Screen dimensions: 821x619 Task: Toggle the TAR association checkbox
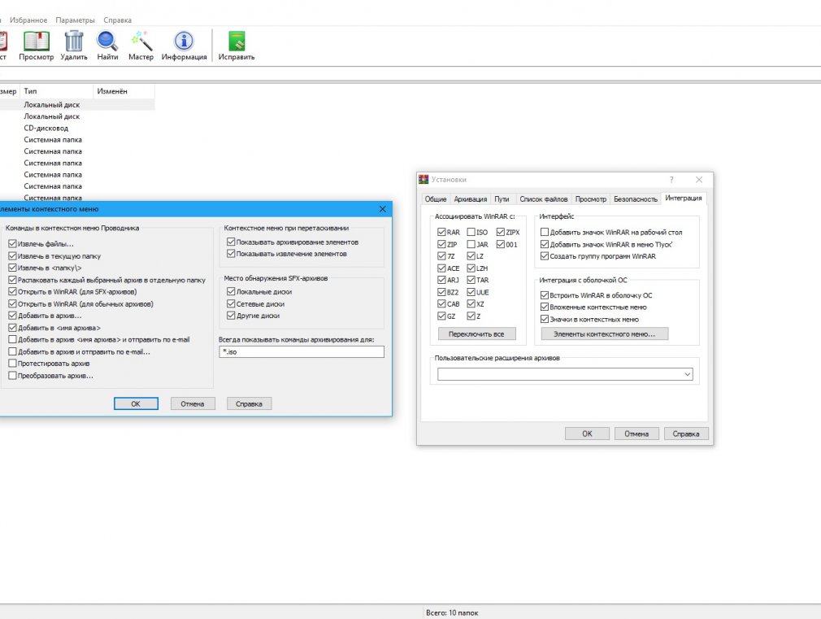(x=471, y=280)
